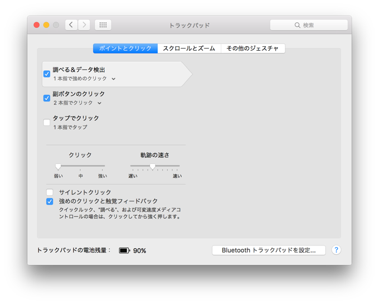The width and height of the screenshot is (379, 304).
Task: Click the 弱い label under click slider
Action: pyautogui.click(x=59, y=176)
